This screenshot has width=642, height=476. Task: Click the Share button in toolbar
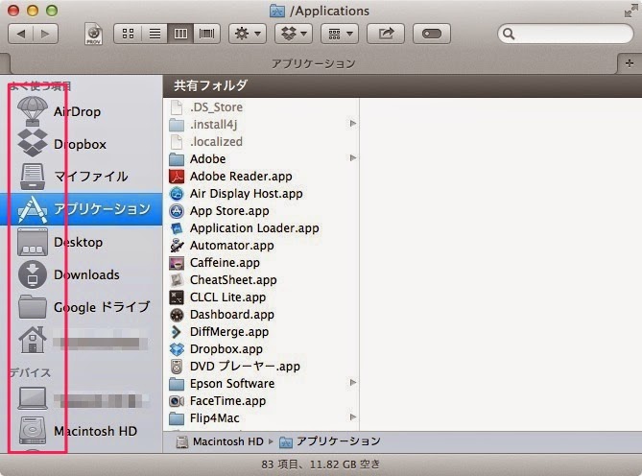point(386,34)
